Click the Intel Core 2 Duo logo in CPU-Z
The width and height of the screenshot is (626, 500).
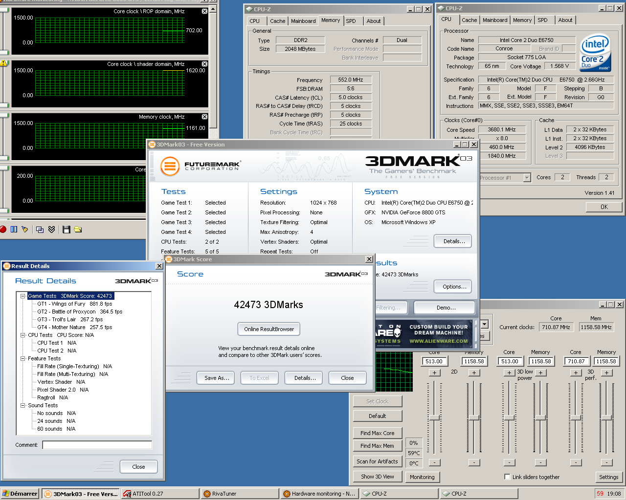pos(595,53)
